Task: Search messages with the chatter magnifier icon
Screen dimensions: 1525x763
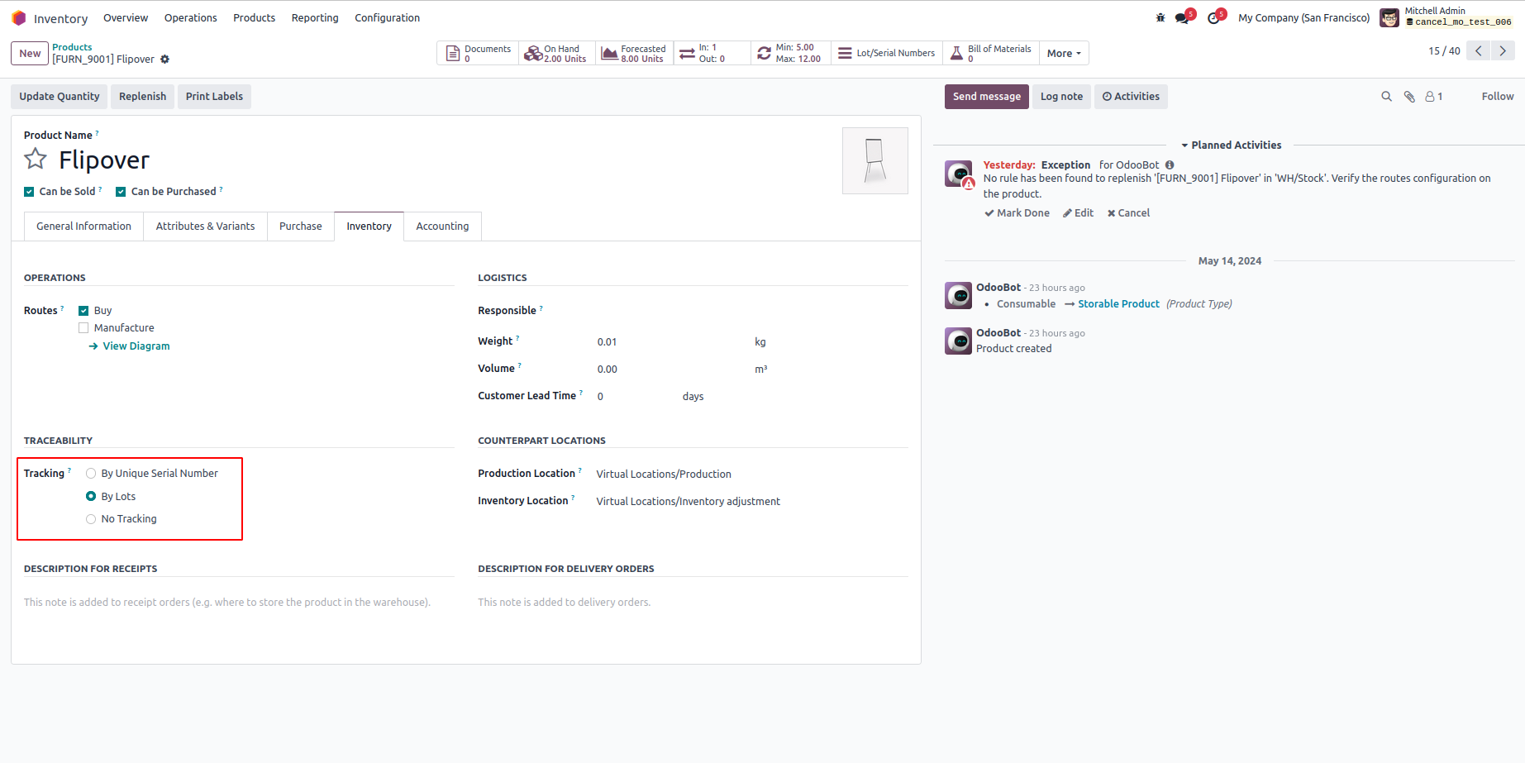Action: click(x=1386, y=97)
